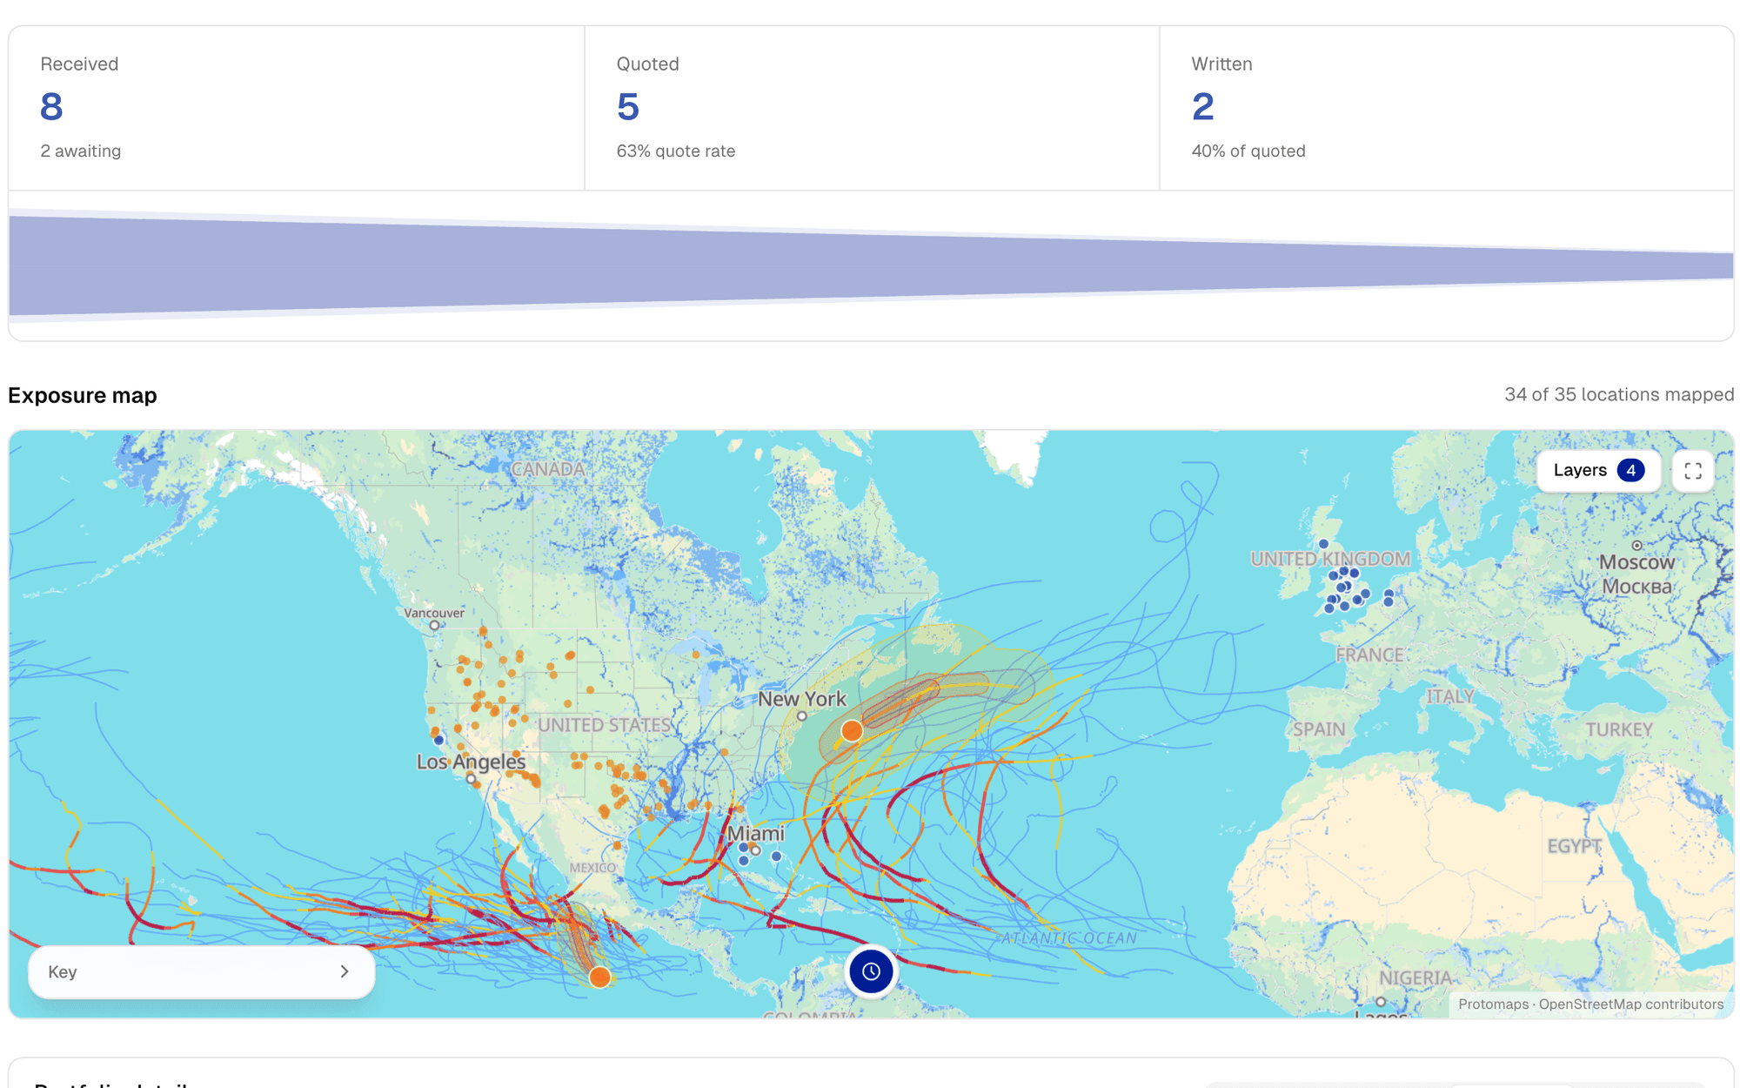The width and height of the screenshot is (1740, 1088).
Task: Click the Vancouver map label
Action: click(x=434, y=613)
